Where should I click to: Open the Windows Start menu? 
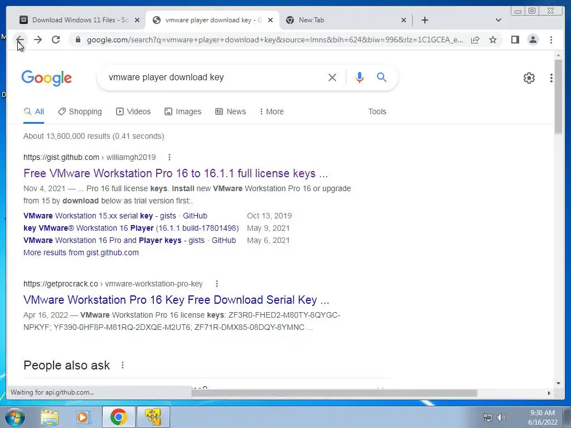(15, 417)
